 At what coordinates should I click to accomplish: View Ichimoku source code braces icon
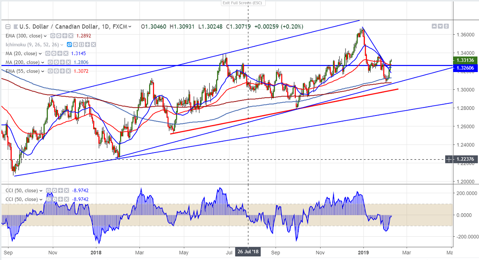(x=81, y=45)
